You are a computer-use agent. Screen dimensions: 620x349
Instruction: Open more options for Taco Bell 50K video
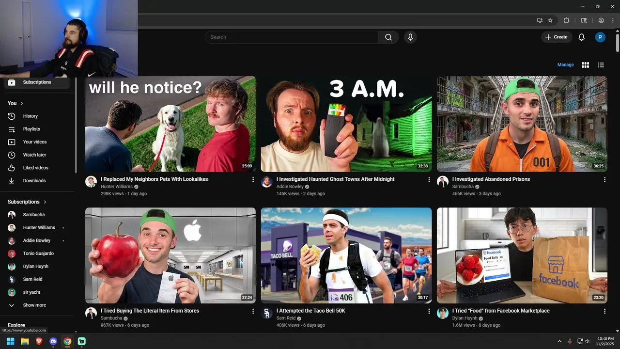pyautogui.click(x=429, y=311)
